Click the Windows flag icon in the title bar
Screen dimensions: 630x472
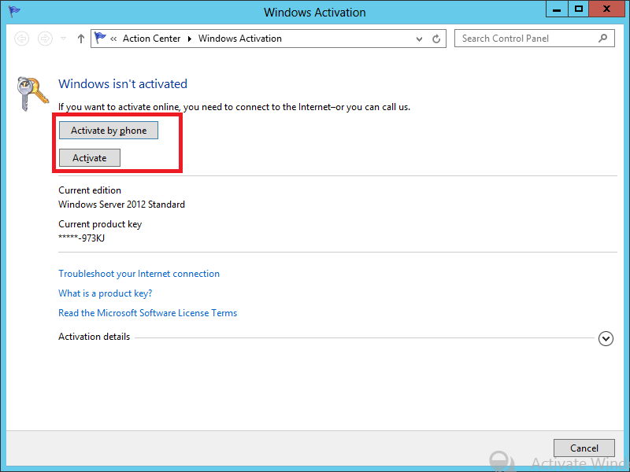pyautogui.click(x=13, y=11)
